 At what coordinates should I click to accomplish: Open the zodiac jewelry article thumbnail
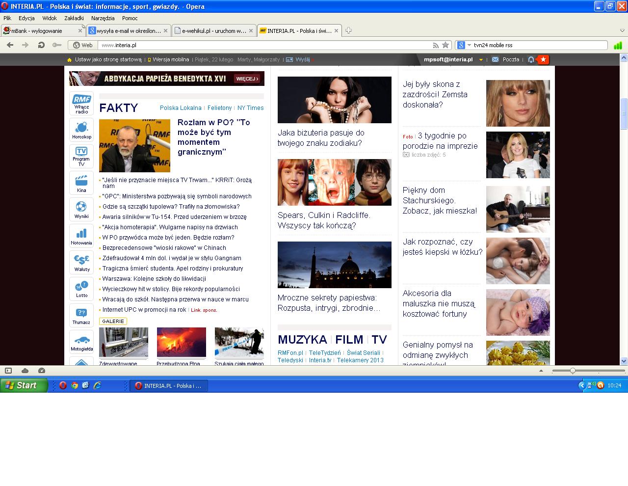(x=335, y=100)
